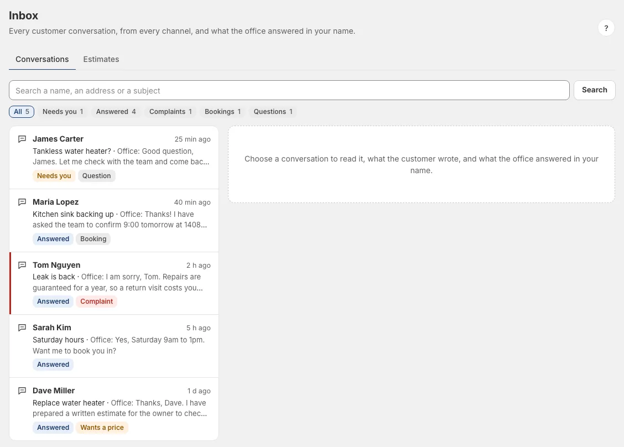
Task: Click the Booking tag on Maria Lopez
Action: 93,239
